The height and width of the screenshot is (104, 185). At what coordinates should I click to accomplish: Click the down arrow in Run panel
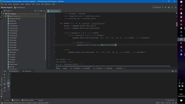pyautogui.click(x=8, y=77)
